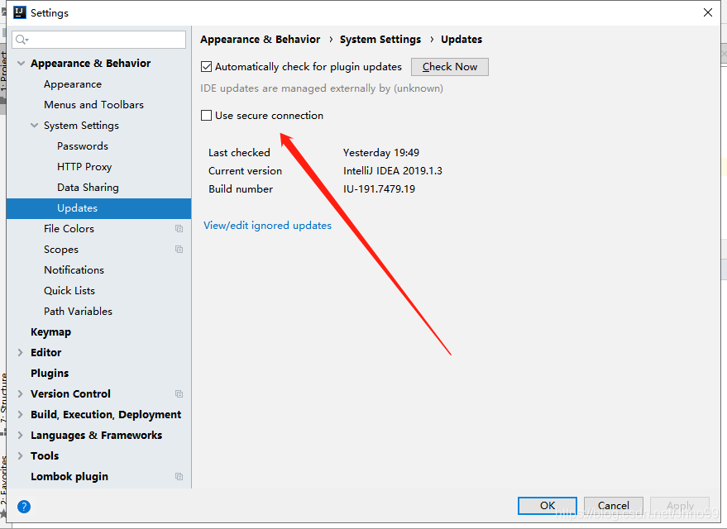Open Passwords settings page
This screenshot has width=727, height=529.
point(83,146)
